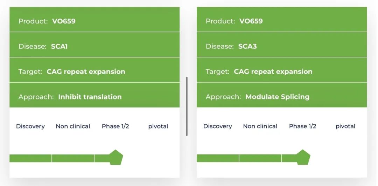Select Discovery stage label in SCA3 card
Screen dimensions: 378x186
(218, 126)
